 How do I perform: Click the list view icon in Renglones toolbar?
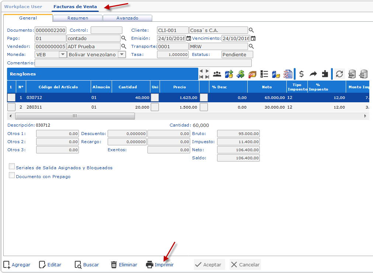(x=264, y=74)
